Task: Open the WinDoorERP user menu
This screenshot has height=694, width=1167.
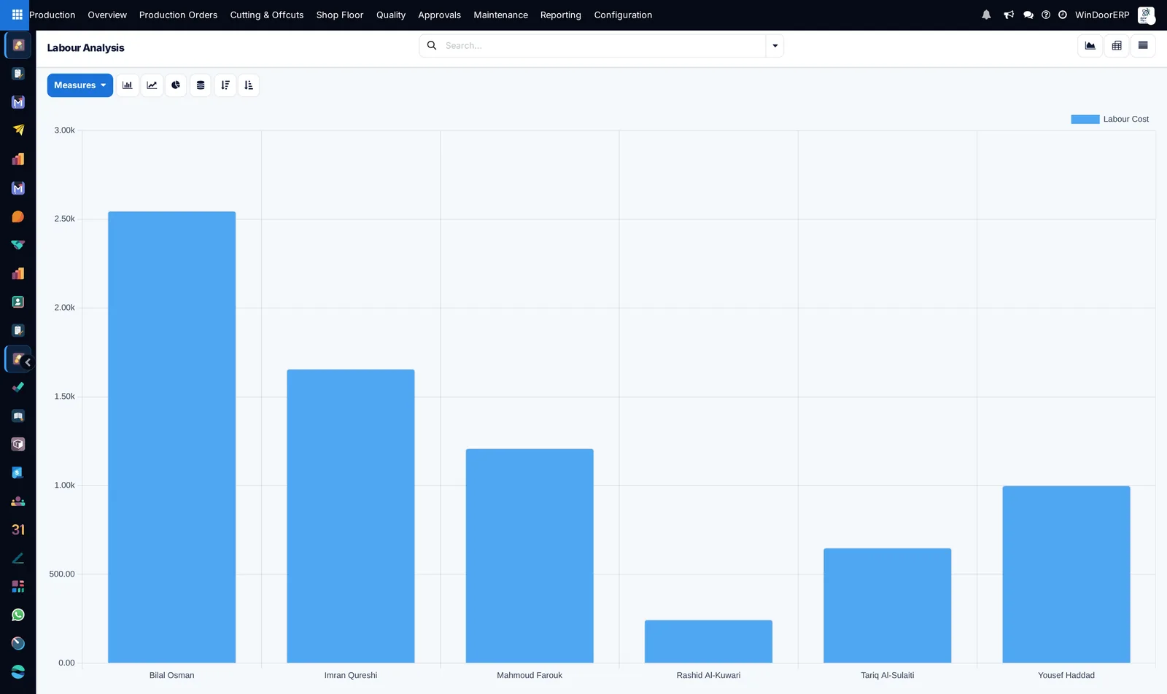Action: tap(1114, 15)
